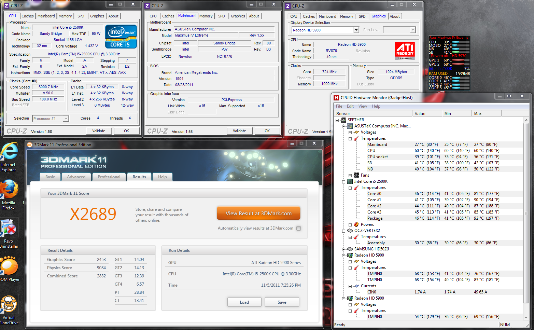The width and height of the screenshot is (534, 330).
Task: Open the Help tab in 3DMark
Action: tap(163, 177)
